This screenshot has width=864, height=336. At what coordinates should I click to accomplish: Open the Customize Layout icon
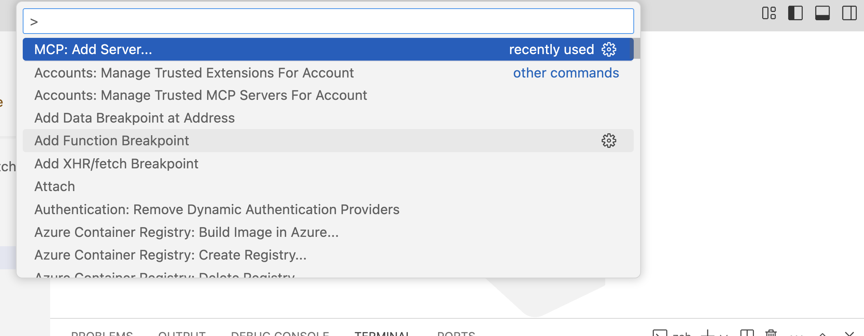pos(769,13)
